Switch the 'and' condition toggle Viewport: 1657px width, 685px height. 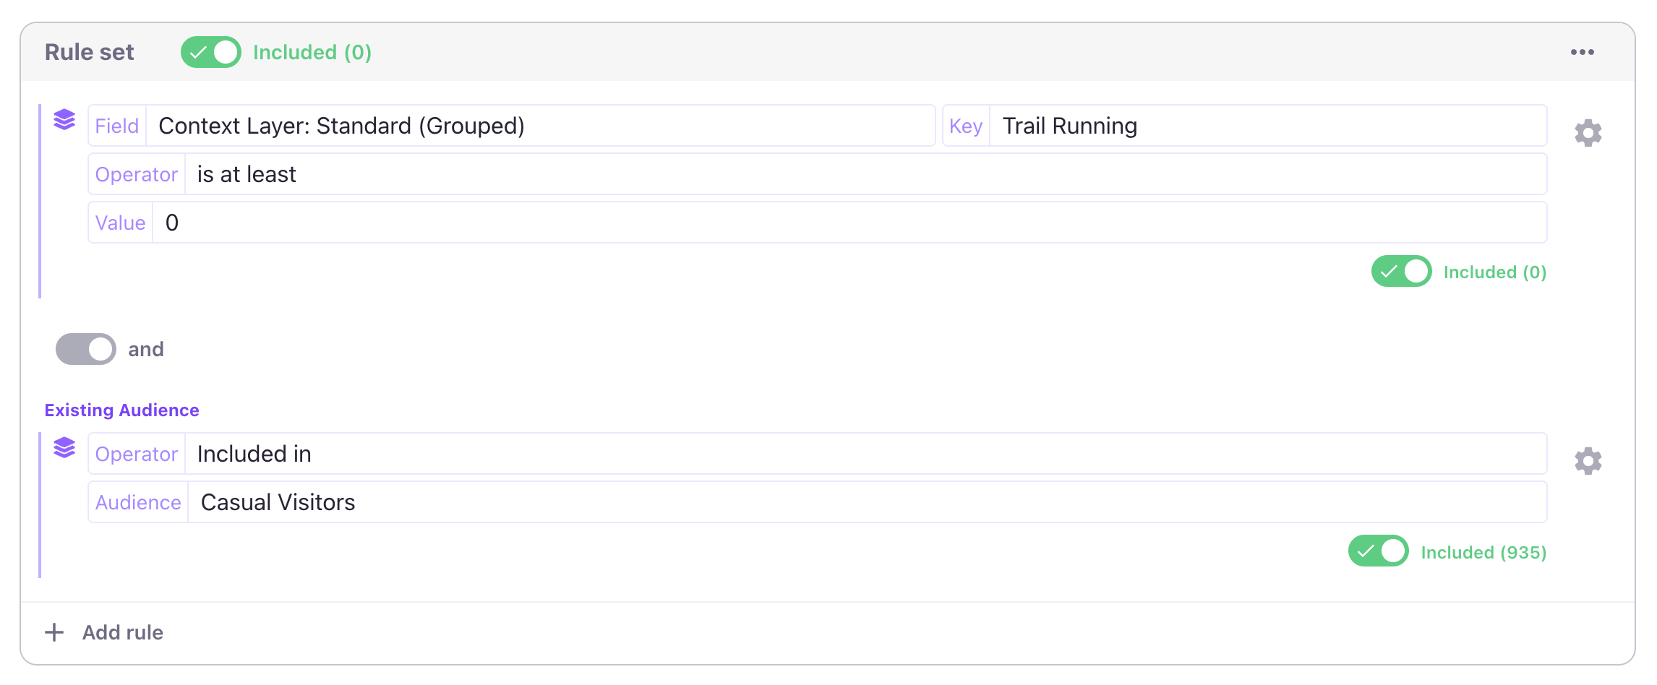(x=86, y=349)
